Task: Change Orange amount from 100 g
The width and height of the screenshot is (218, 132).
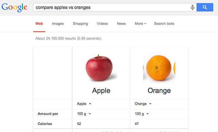Action: coord(142,114)
